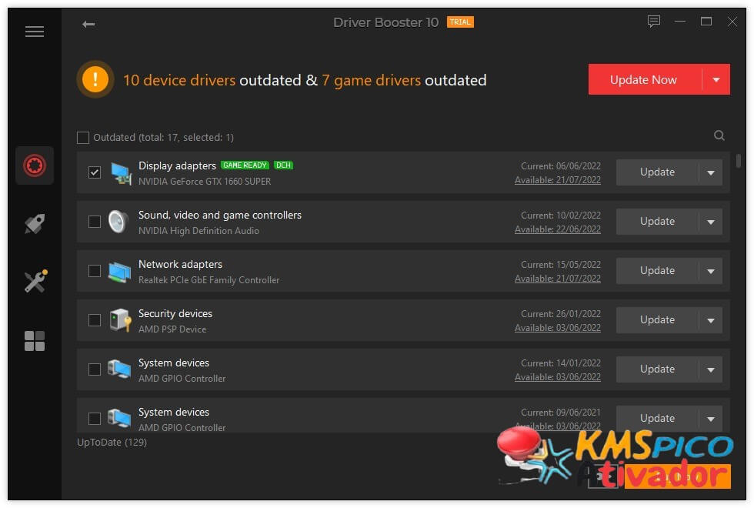The image size is (754, 508).
Task: Click the UpToDate (129) section label
Action: pyautogui.click(x=112, y=442)
